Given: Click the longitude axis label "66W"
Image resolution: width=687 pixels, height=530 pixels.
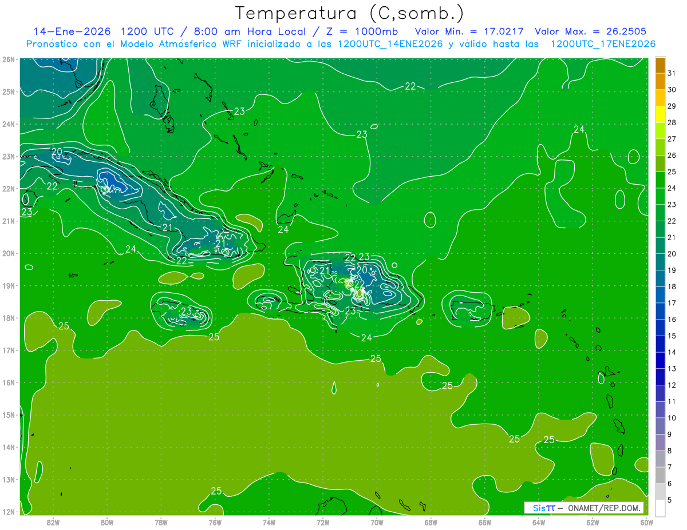Looking at the screenshot, I should pyautogui.click(x=485, y=521).
